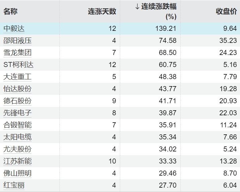Image resolution: width=240 pixels, height=192 pixels.
Task: Open stock link 大连重工
Action: pos(17,77)
